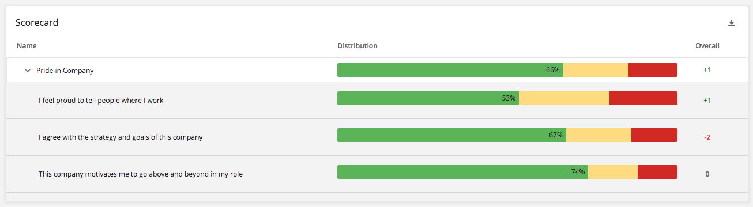Open 'I feel proud to tell people where I work'
The height and width of the screenshot is (207, 753).
101,101
